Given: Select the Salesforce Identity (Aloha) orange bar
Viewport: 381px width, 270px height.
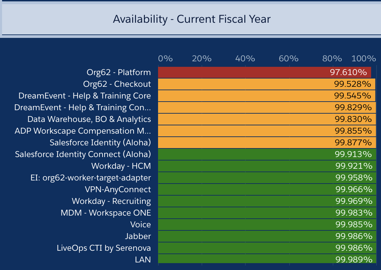Looking at the screenshot, I should [267, 143].
